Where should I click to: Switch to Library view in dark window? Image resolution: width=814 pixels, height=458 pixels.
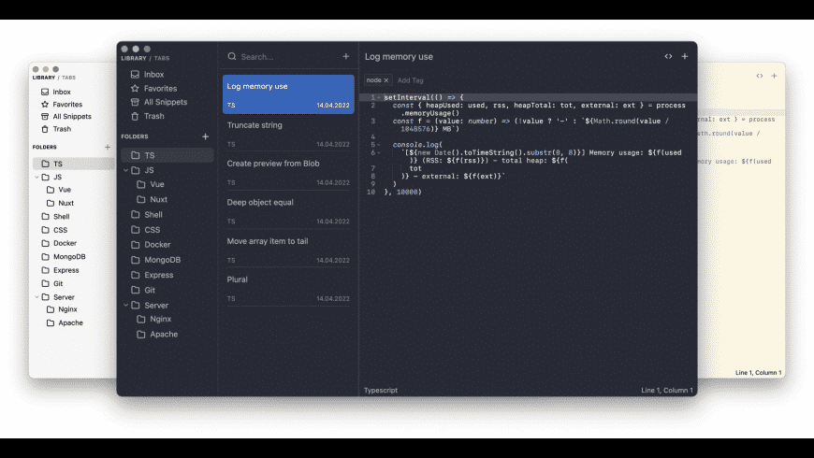pyautogui.click(x=134, y=58)
